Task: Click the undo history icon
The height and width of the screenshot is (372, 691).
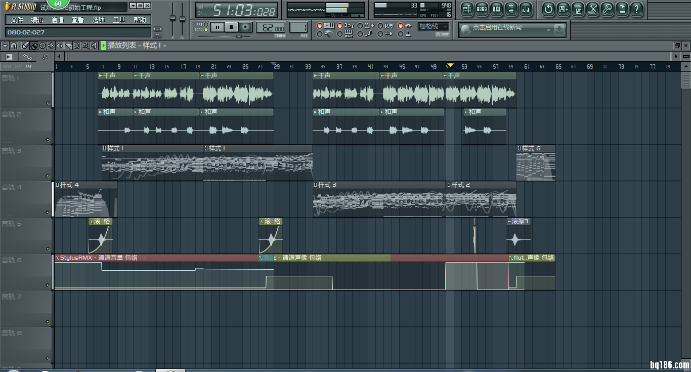Action: click(548, 9)
